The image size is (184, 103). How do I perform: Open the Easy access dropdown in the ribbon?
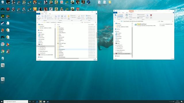[x=73, y=17]
